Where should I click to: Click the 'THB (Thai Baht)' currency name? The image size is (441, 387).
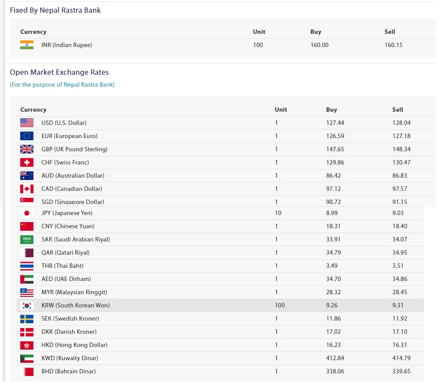click(x=62, y=266)
